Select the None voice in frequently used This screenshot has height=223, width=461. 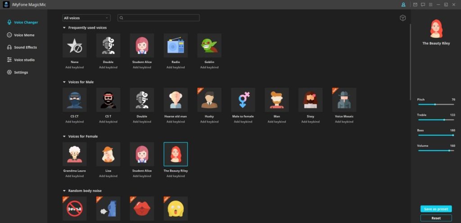74,46
